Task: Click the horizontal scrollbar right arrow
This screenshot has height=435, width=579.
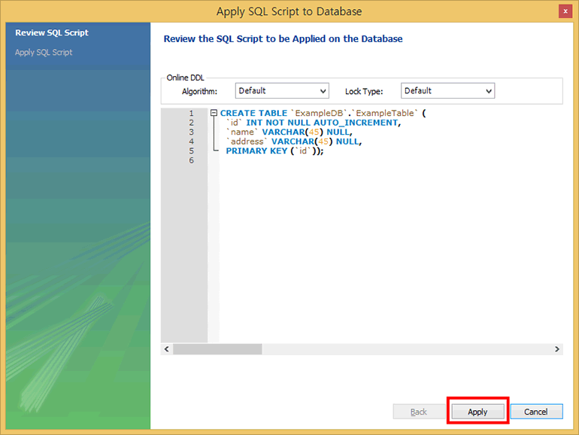Action: (557, 349)
